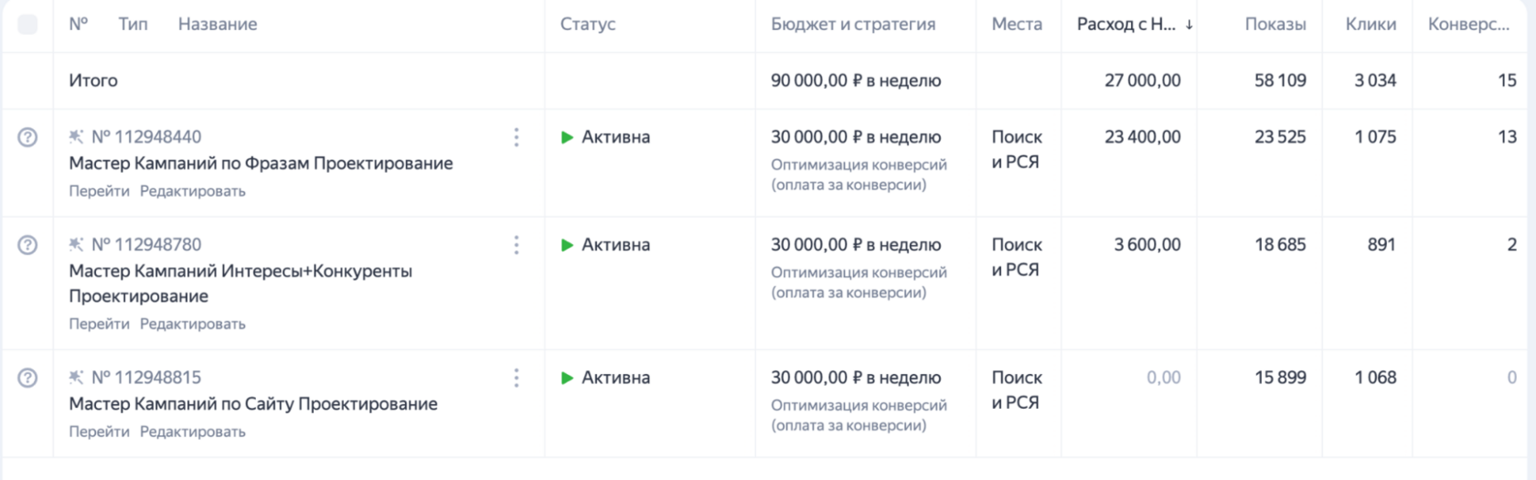Click the Показы column header
1536x480 pixels.
(x=1275, y=25)
